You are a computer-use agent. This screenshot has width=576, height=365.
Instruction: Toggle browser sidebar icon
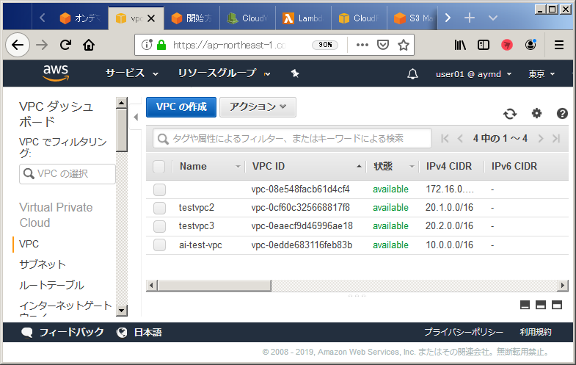[483, 45]
